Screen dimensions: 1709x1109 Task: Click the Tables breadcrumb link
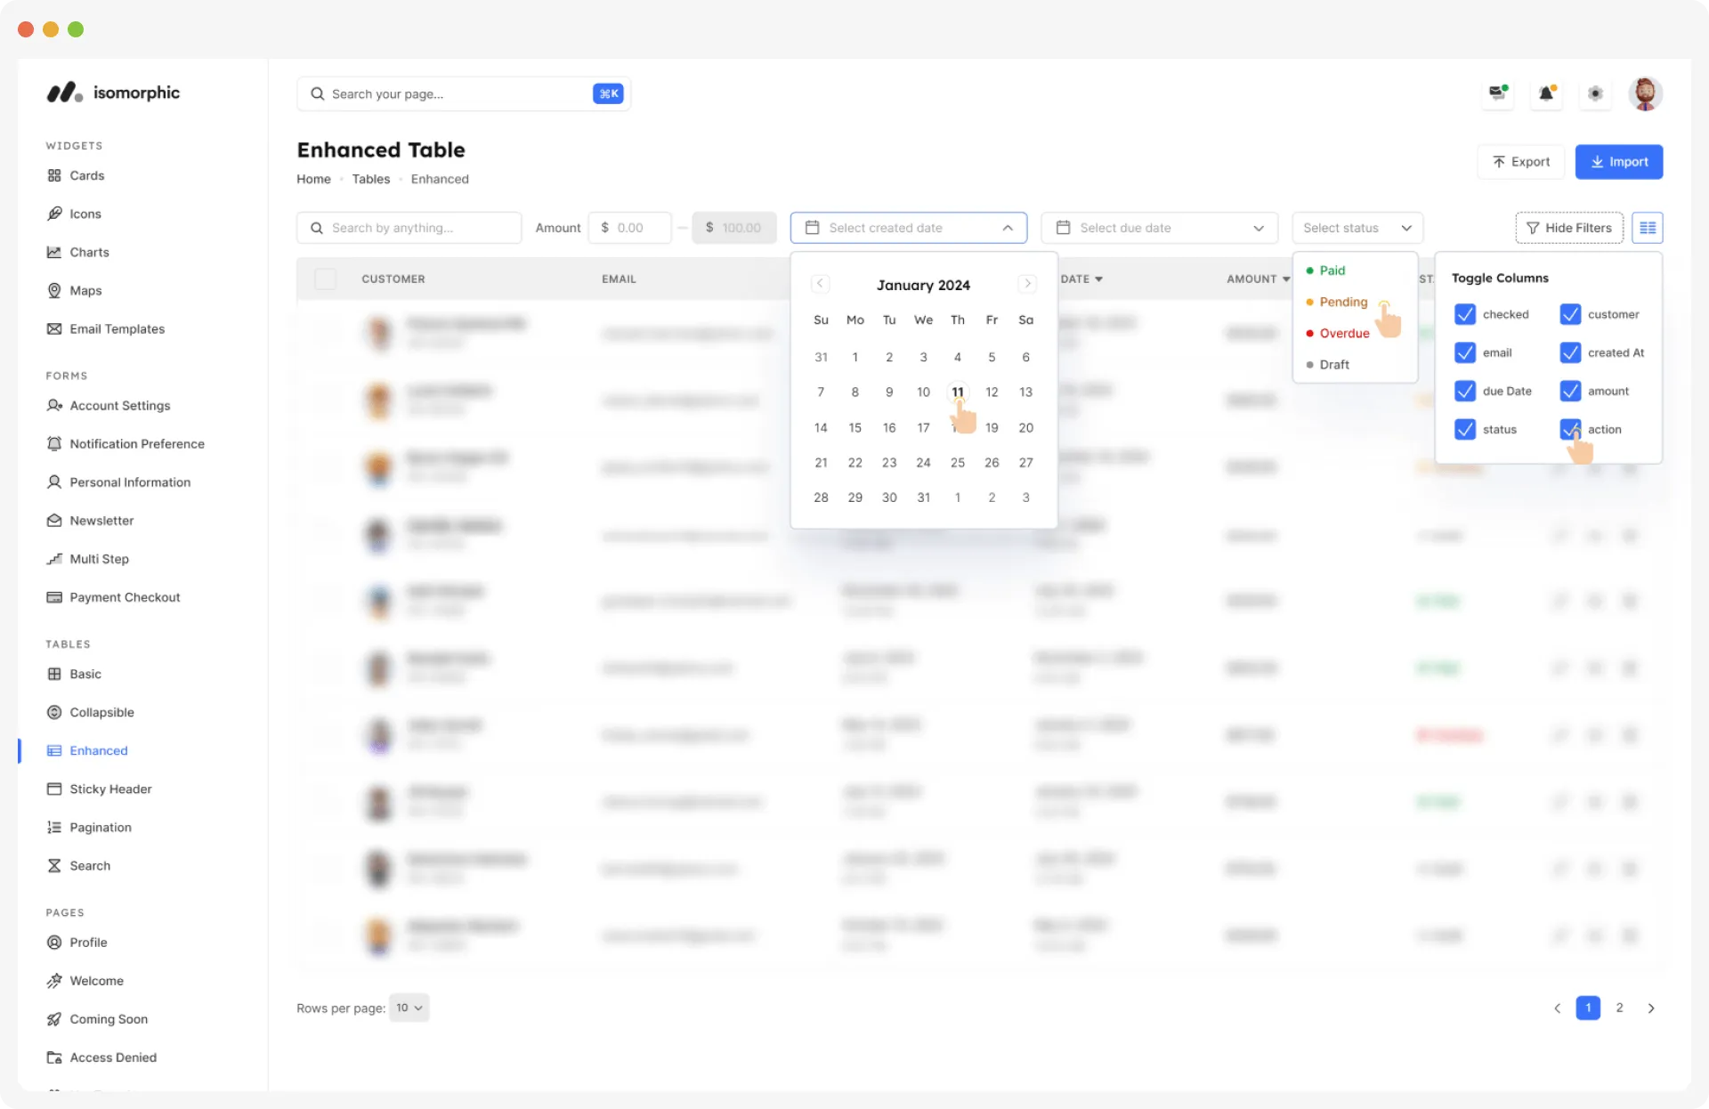click(370, 178)
